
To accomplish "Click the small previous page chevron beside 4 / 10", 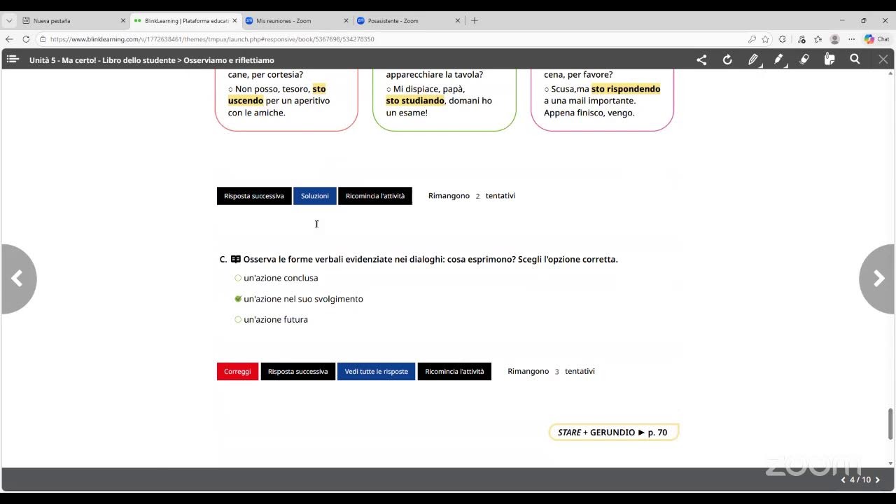I will [843, 480].
